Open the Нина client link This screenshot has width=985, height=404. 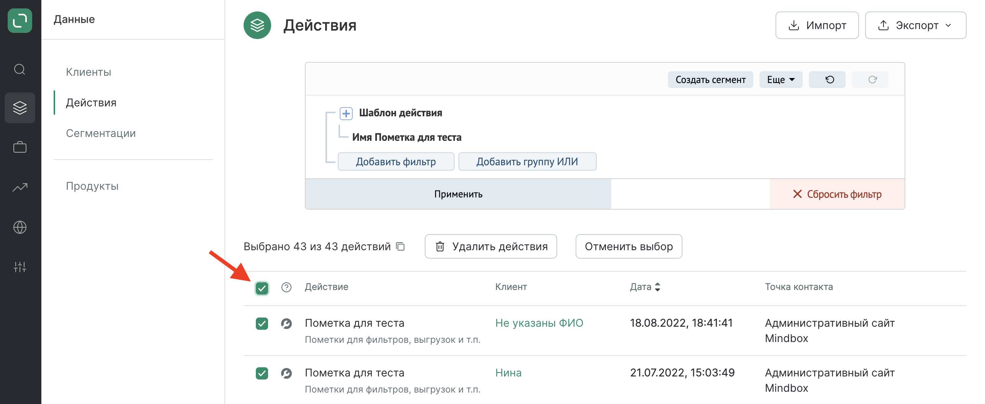click(x=508, y=373)
